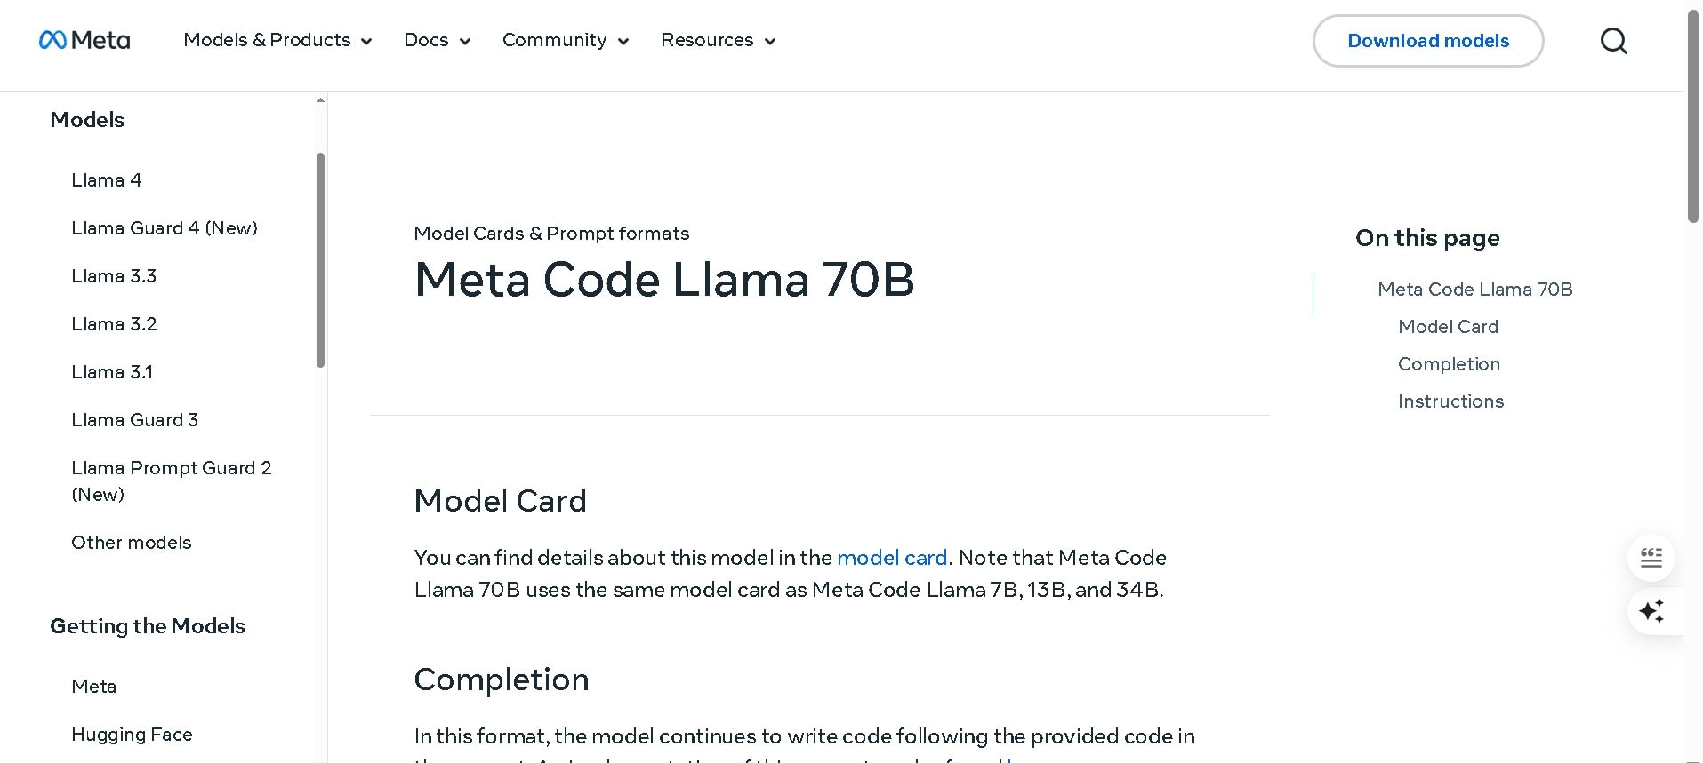Click the Meta logo in the top navigation

(x=84, y=40)
